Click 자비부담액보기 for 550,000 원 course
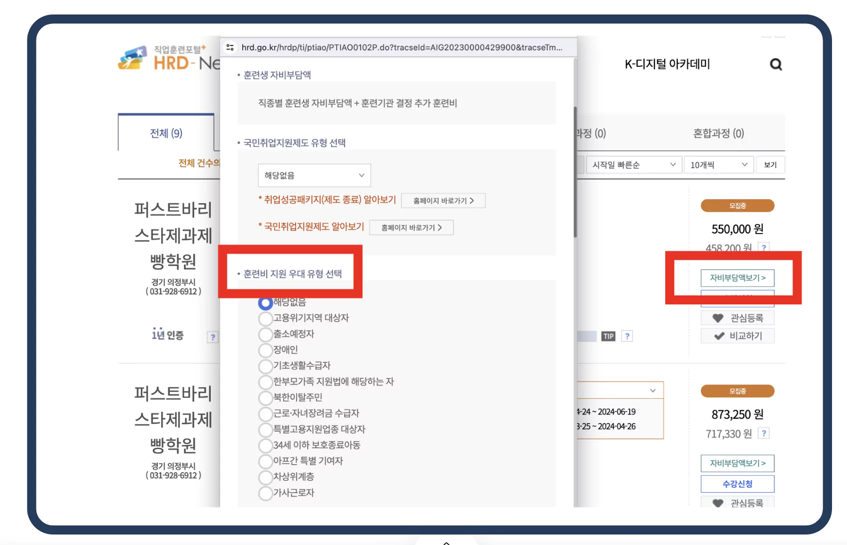The width and height of the screenshot is (847, 545). pyautogui.click(x=738, y=277)
